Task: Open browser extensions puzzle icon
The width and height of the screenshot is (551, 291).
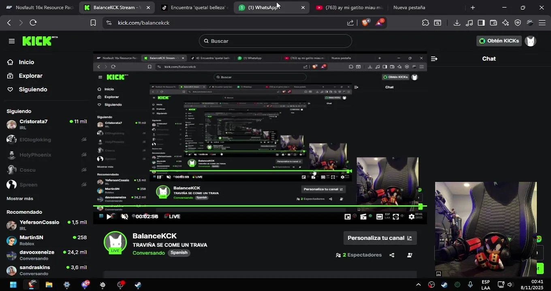Action: [425, 23]
